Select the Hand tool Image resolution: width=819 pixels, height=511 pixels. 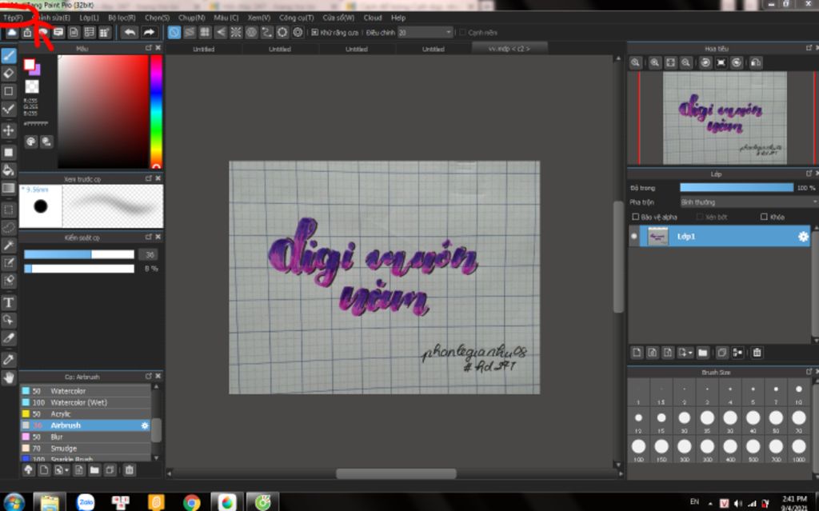click(x=8, y=377)
